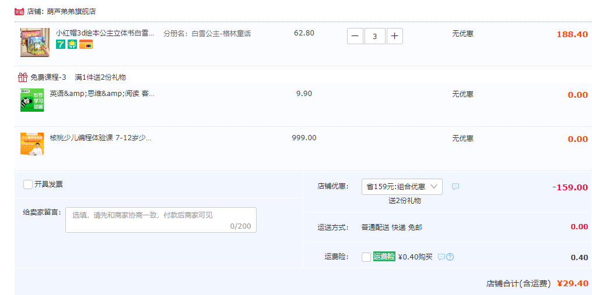Image resolution: width=592 pixels, height=295 pixels.
Task: Open the 核桃少儿编程体验课 gift title
Action: click(x=101, y=137)
